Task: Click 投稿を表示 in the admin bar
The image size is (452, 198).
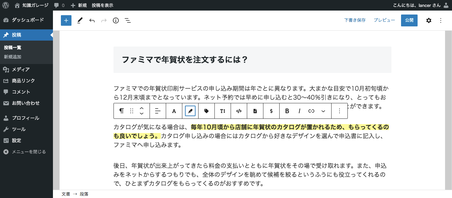Action: [x=102, y=5]
